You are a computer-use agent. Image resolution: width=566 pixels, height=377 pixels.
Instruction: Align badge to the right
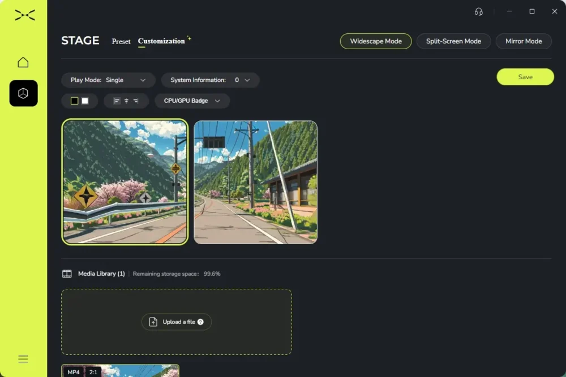pos(136,101)
